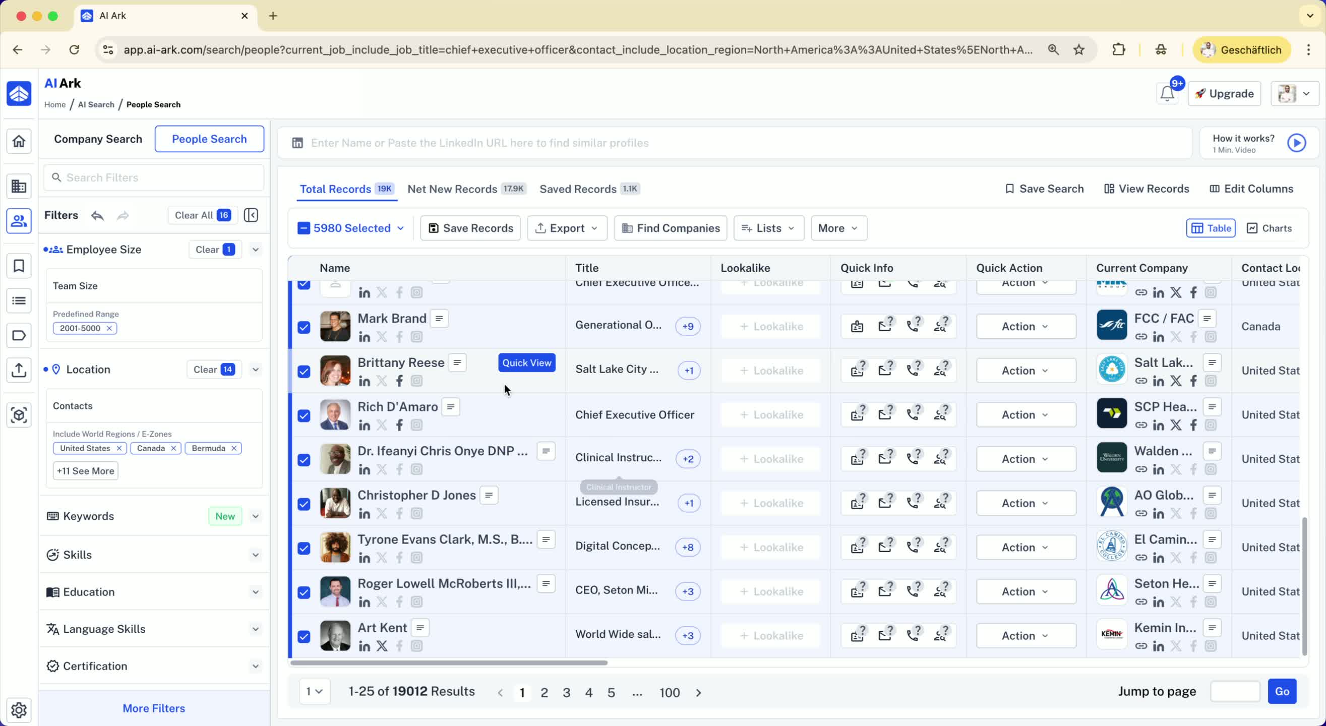Image resolution: width=1326 pixels, height=726 pixels.
Task: Click the notification bell icon
Action: point(1167,94)
